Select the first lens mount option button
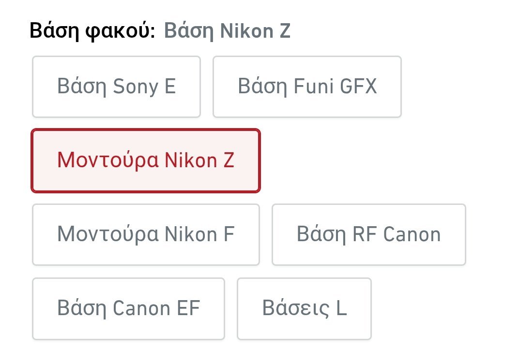520x362 pixels. (116, 87)
